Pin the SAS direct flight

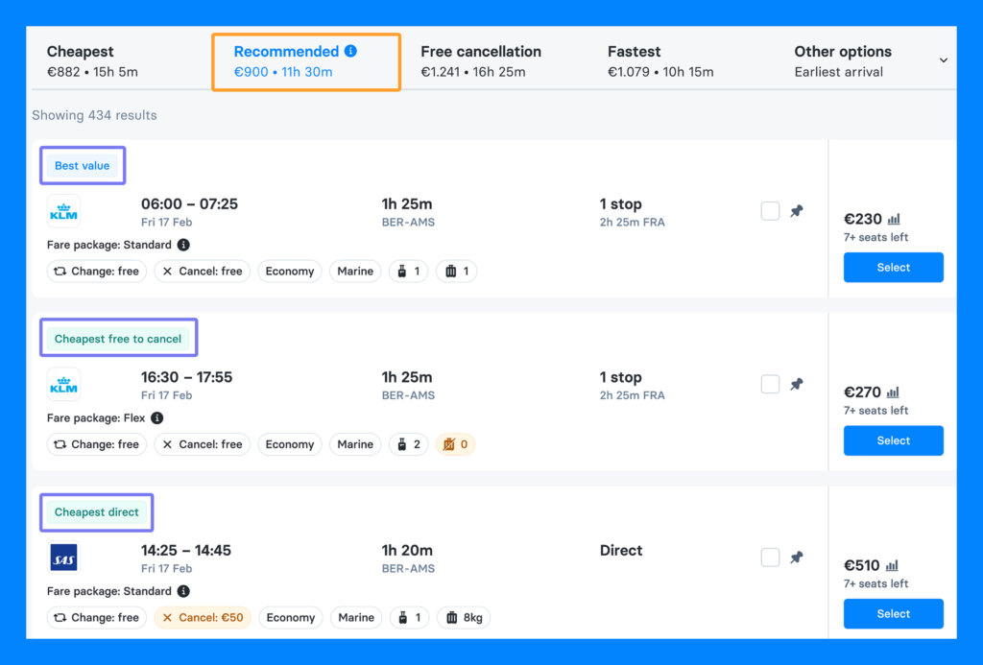797,558
